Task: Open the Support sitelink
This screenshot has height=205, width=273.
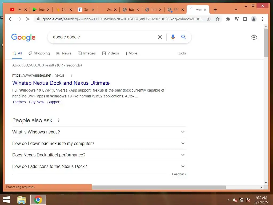Action: point(54,102)
